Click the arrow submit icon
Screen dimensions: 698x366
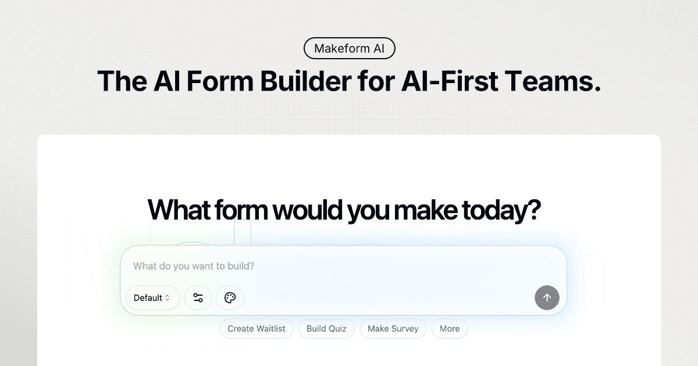coord(547,297)
